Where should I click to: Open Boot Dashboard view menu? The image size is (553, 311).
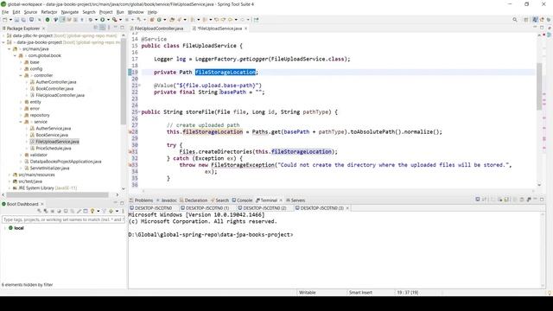coord(123,211)
